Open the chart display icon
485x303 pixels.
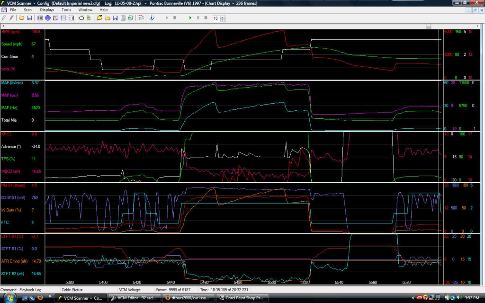click(x=56, y=18)
